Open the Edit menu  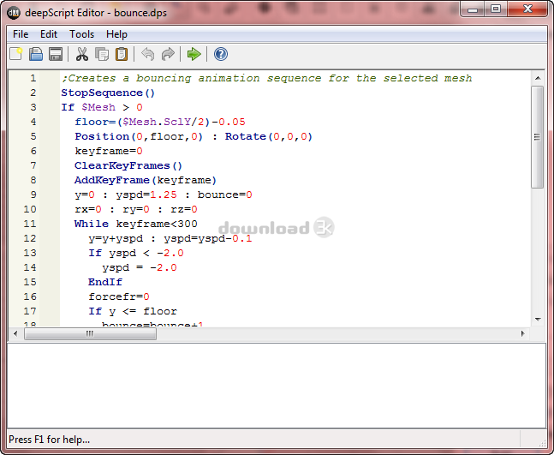point(49,34)
